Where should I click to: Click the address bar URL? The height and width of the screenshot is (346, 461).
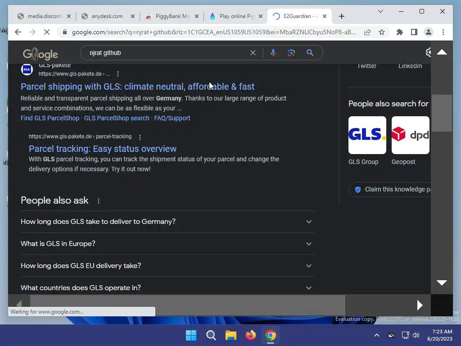[214, 32]
